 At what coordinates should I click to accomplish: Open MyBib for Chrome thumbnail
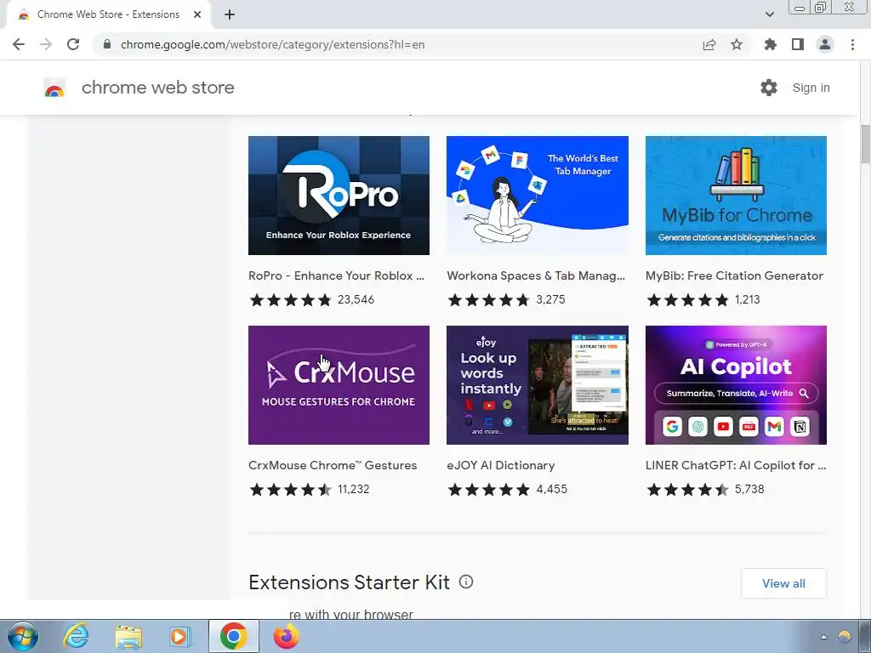pyautogui.click(x=736, y=196)
